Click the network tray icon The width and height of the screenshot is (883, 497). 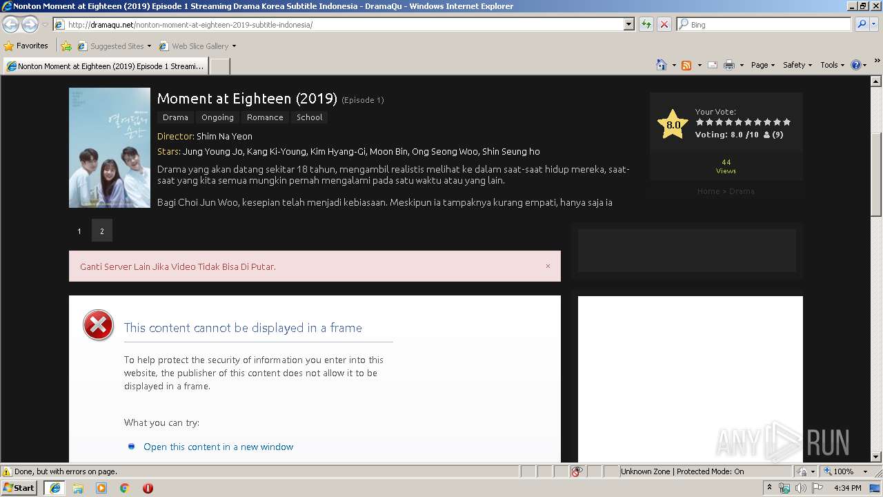pyautogui.click(x=784, y=488)
